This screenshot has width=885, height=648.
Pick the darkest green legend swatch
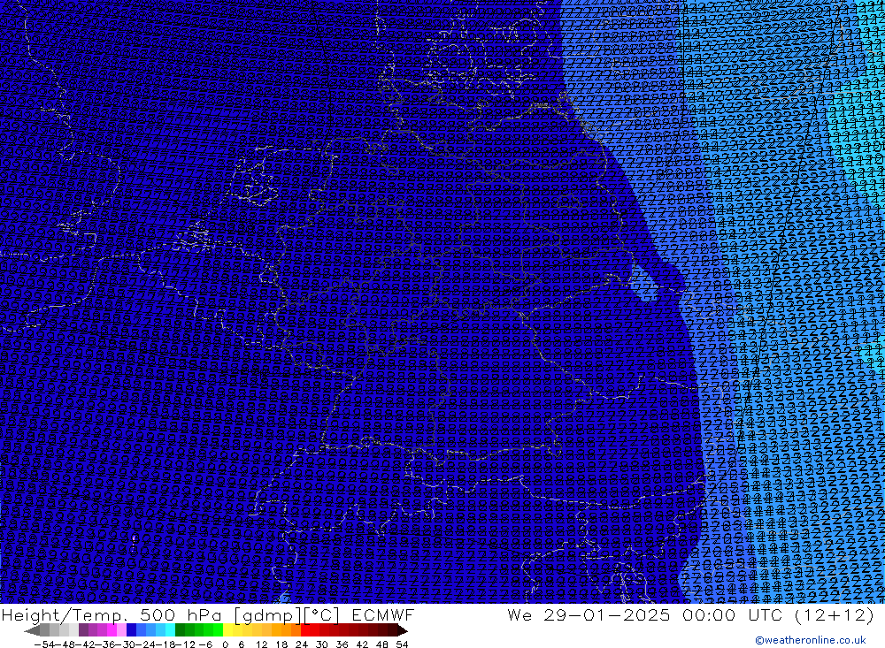coord(180,630)
